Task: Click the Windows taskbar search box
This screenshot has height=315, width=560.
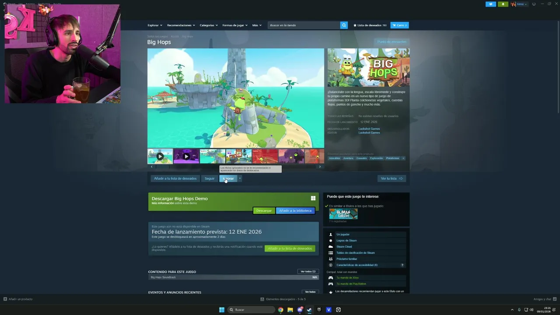Action: [252, 310]
